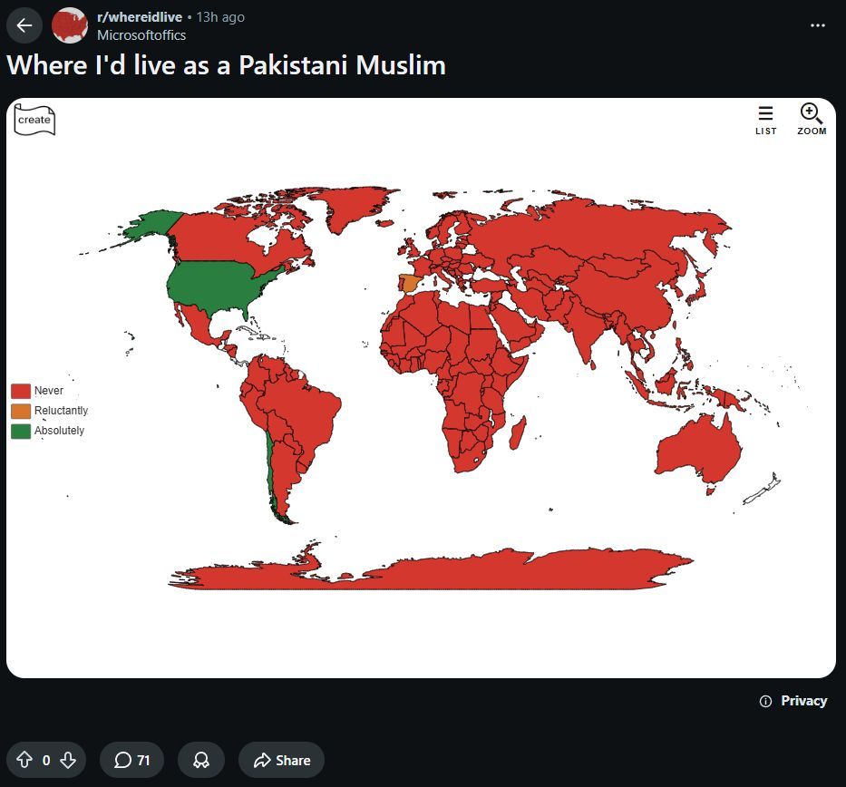Click red Australia on the map
Viewport: 846px width, 787px height.
coord(699,449)
